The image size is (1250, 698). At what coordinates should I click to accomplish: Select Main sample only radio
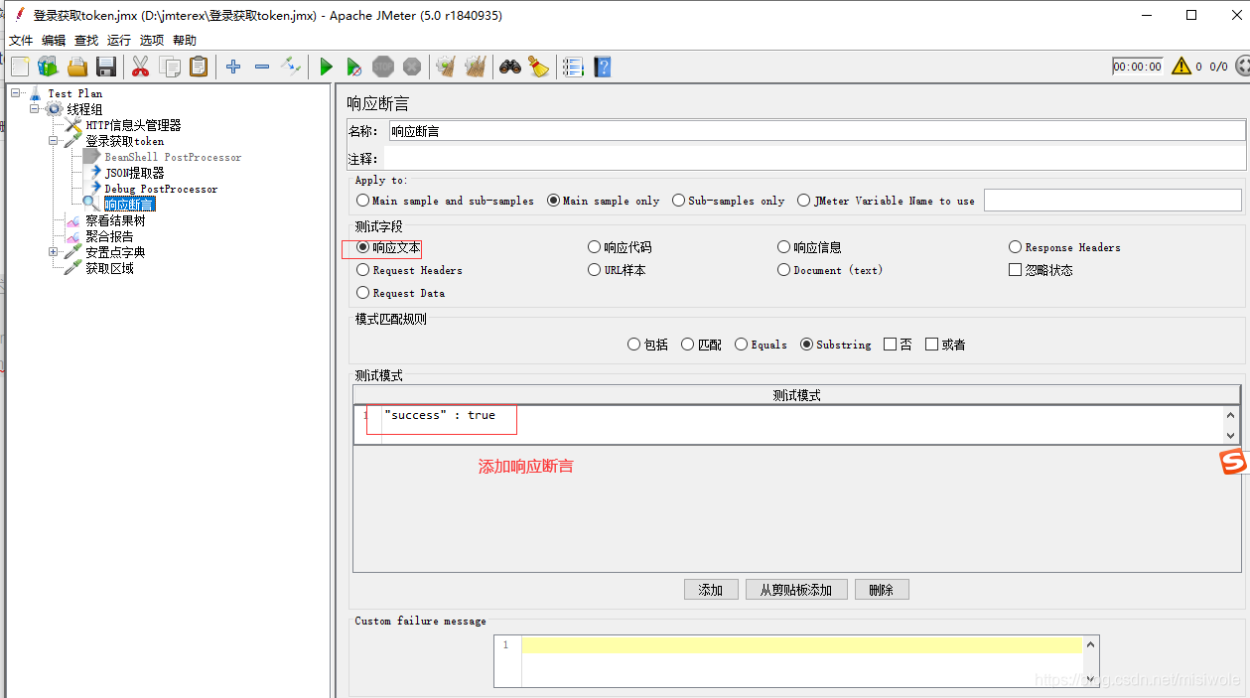[554, 201]
